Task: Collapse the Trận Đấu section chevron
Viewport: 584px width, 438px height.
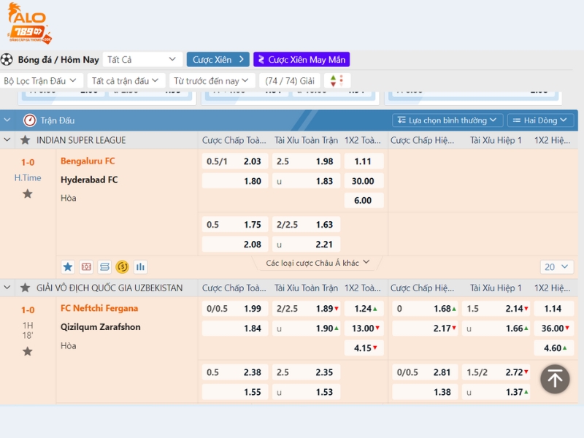Action: pyautogui.click(x=7, y=120)
